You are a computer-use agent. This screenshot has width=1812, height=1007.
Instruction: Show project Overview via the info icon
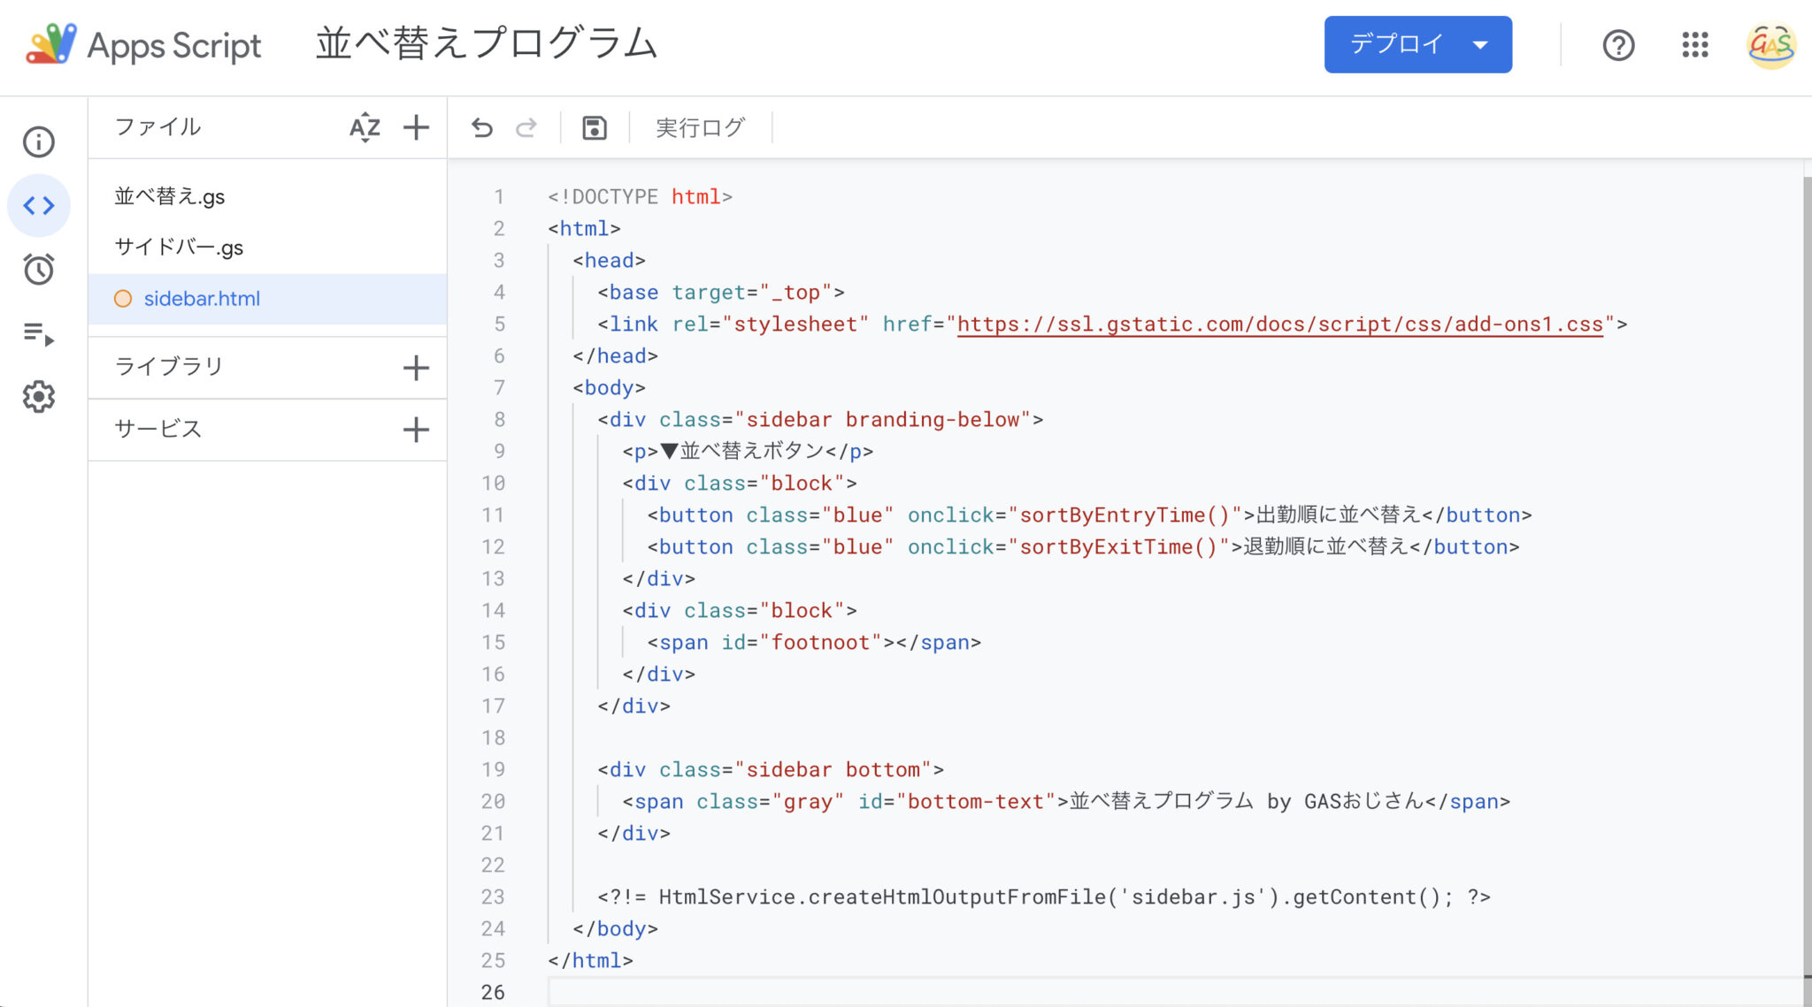[39, 141]
